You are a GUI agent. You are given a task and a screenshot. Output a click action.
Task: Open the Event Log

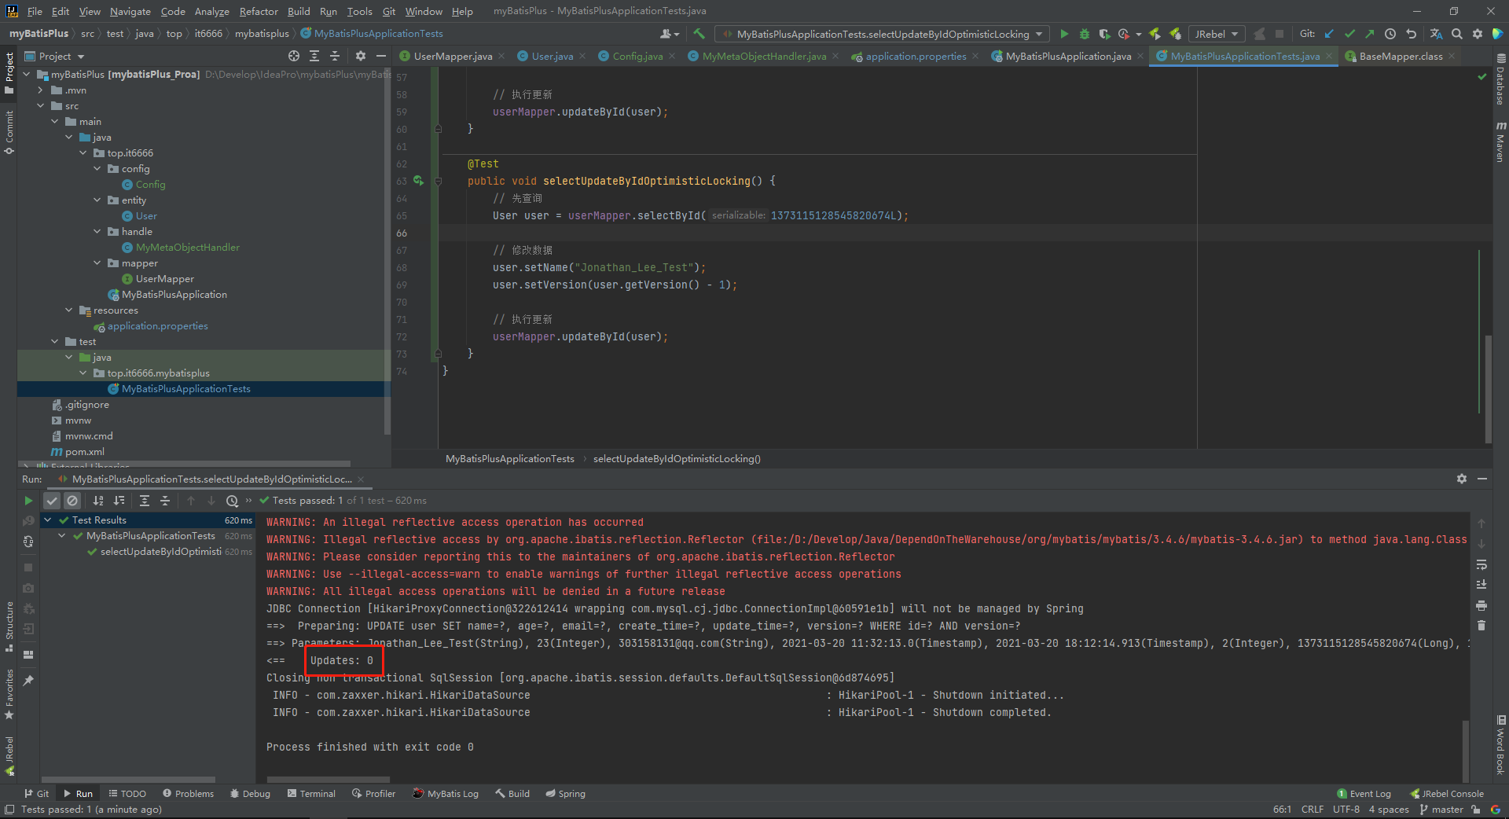(x=1364, y=794)
